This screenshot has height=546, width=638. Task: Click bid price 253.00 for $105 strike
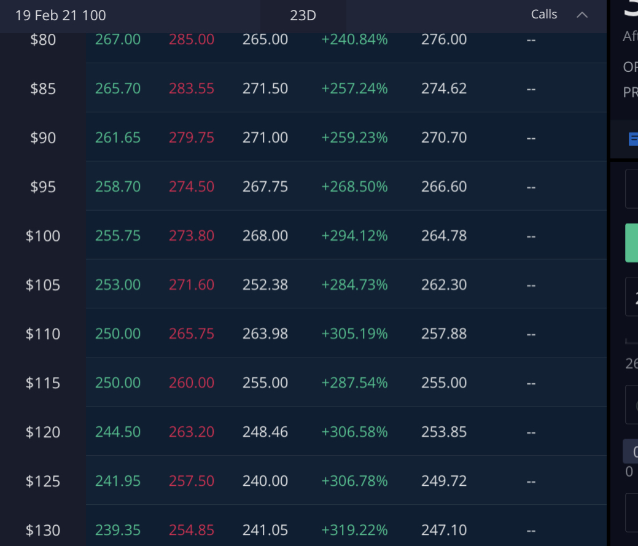pos(118,285)
